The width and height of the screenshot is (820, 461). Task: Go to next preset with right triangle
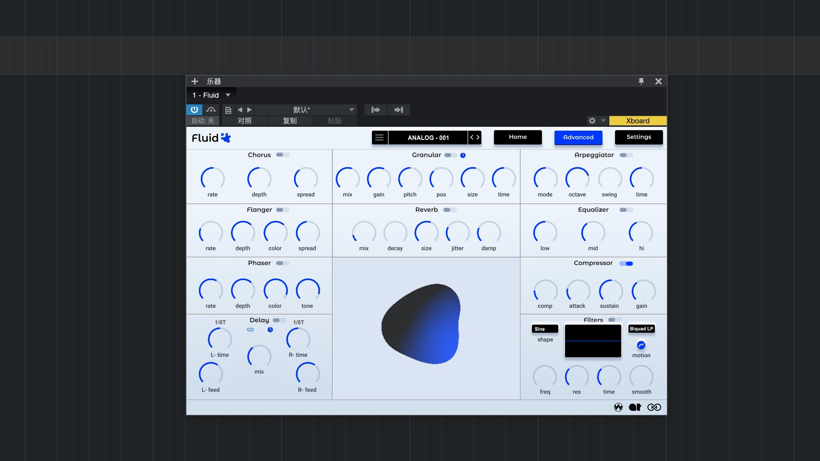(x=249, y=110)
